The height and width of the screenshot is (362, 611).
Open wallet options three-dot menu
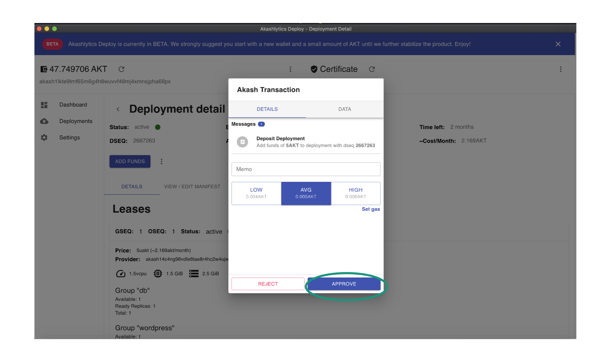pos(290,69)
